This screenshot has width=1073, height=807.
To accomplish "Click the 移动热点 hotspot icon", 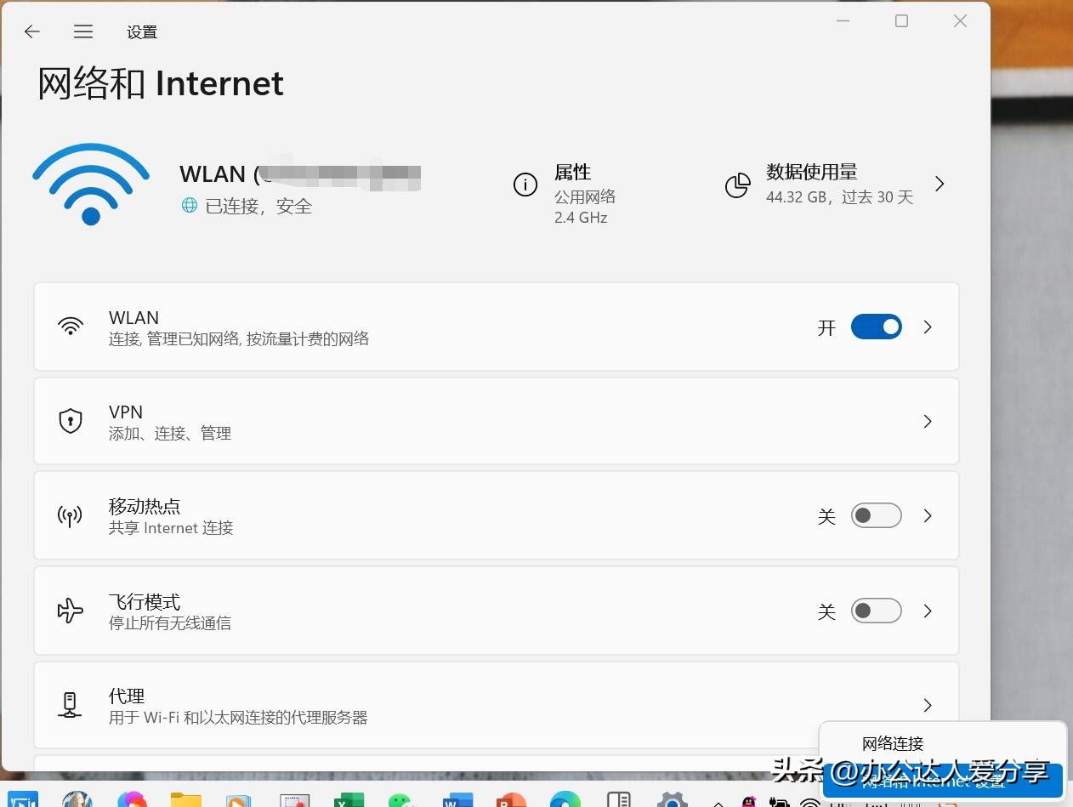I will coord(70,515).
